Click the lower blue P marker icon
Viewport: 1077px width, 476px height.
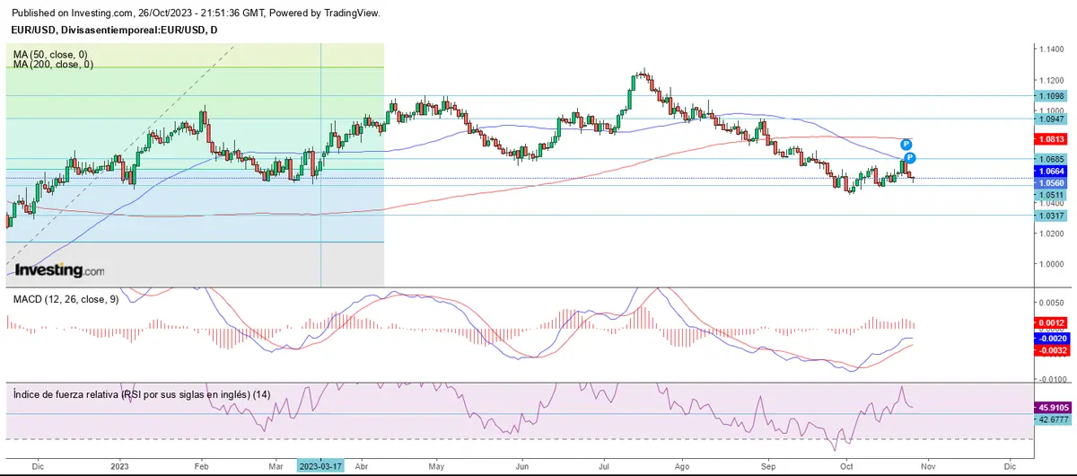pos(910,158)
